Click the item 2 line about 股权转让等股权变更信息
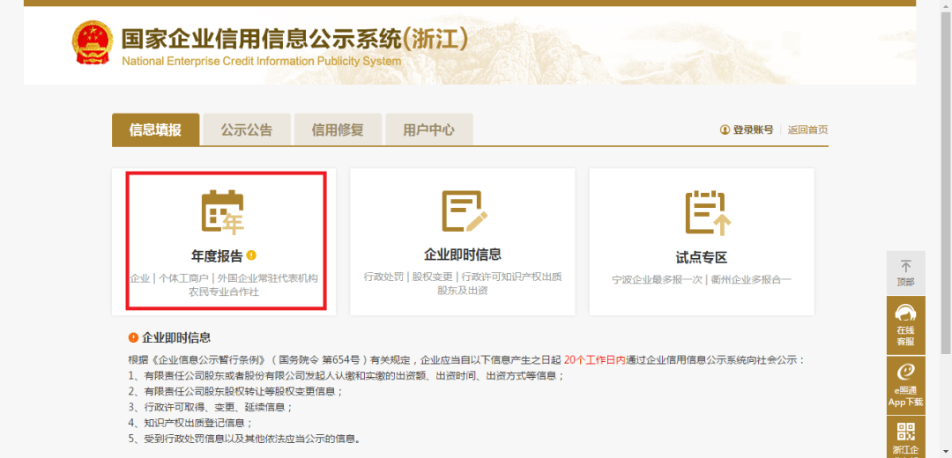 (x=235, y=391)
